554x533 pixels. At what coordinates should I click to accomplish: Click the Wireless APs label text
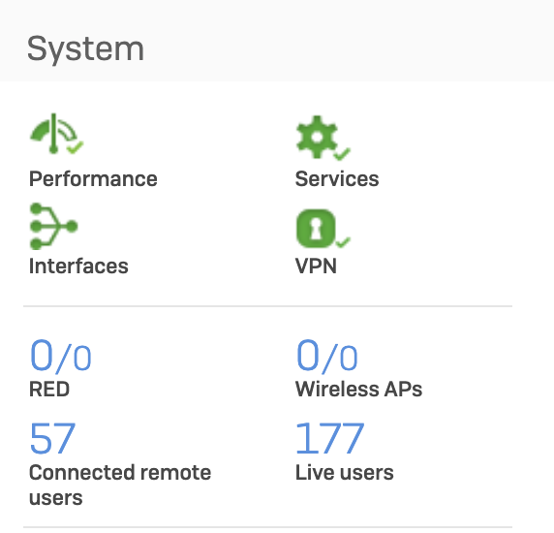[x=359, y=390]
